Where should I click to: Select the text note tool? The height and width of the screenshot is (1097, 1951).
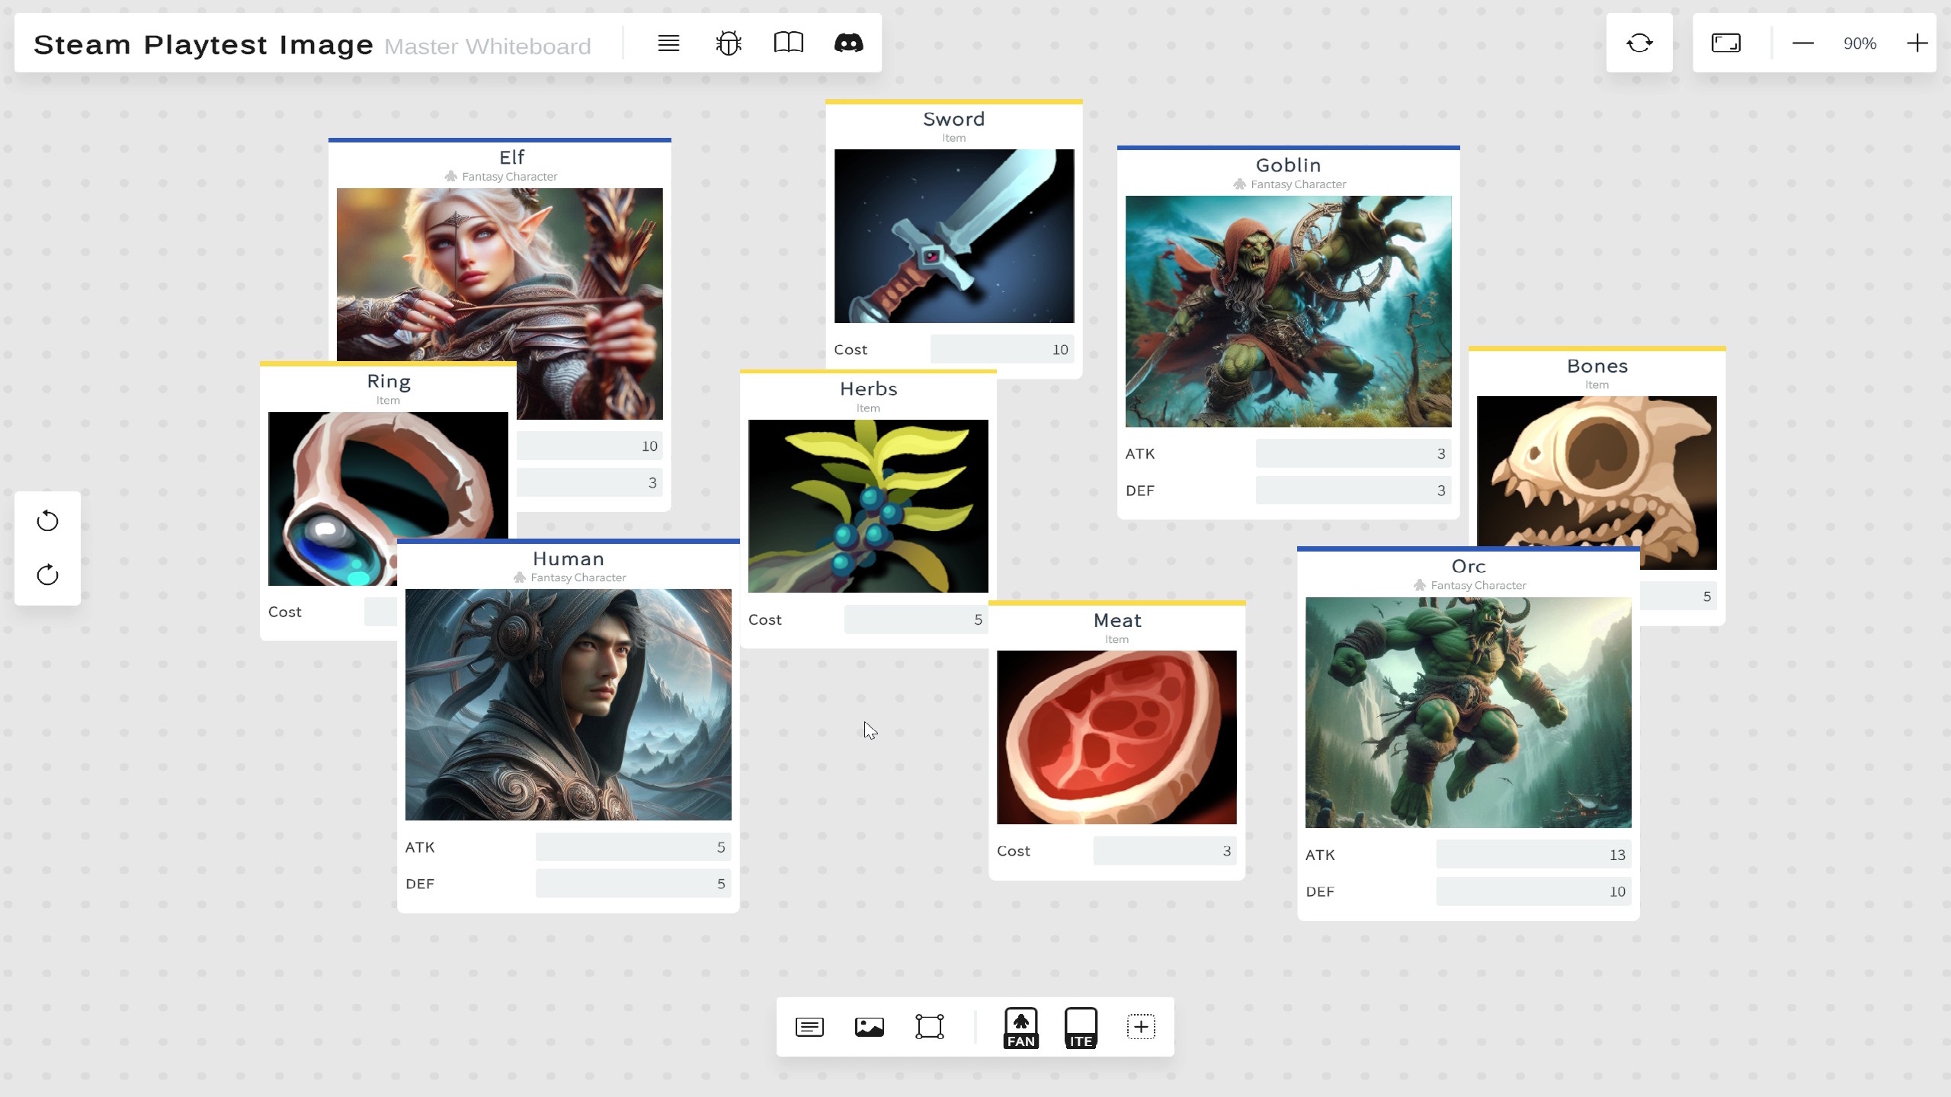(x=809, y=1027)
